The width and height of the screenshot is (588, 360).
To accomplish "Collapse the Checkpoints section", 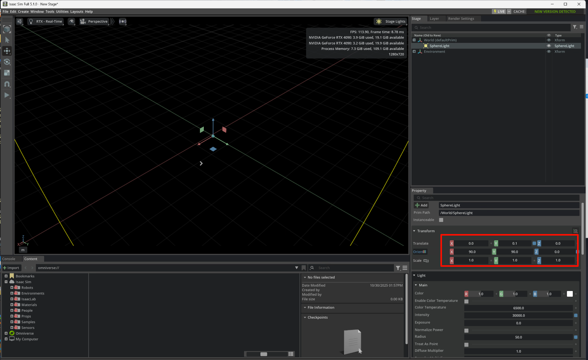I will (305, 317).
